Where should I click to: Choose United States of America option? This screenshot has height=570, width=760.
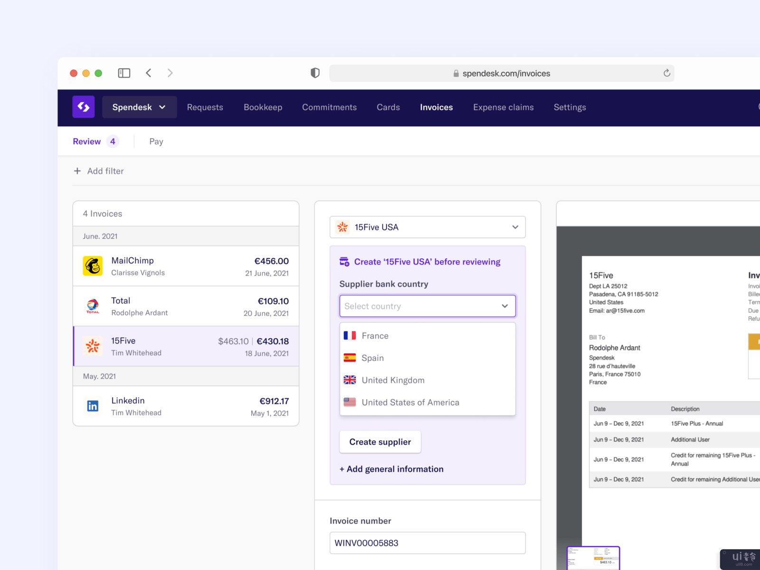click(427, 402)
